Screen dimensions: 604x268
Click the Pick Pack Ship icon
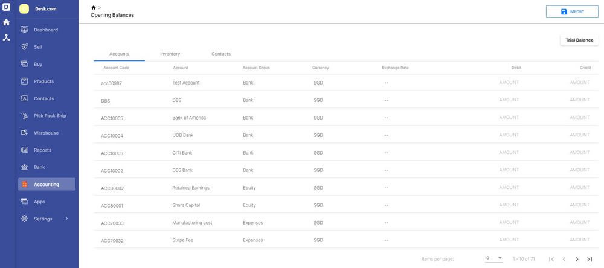[25, 116]
